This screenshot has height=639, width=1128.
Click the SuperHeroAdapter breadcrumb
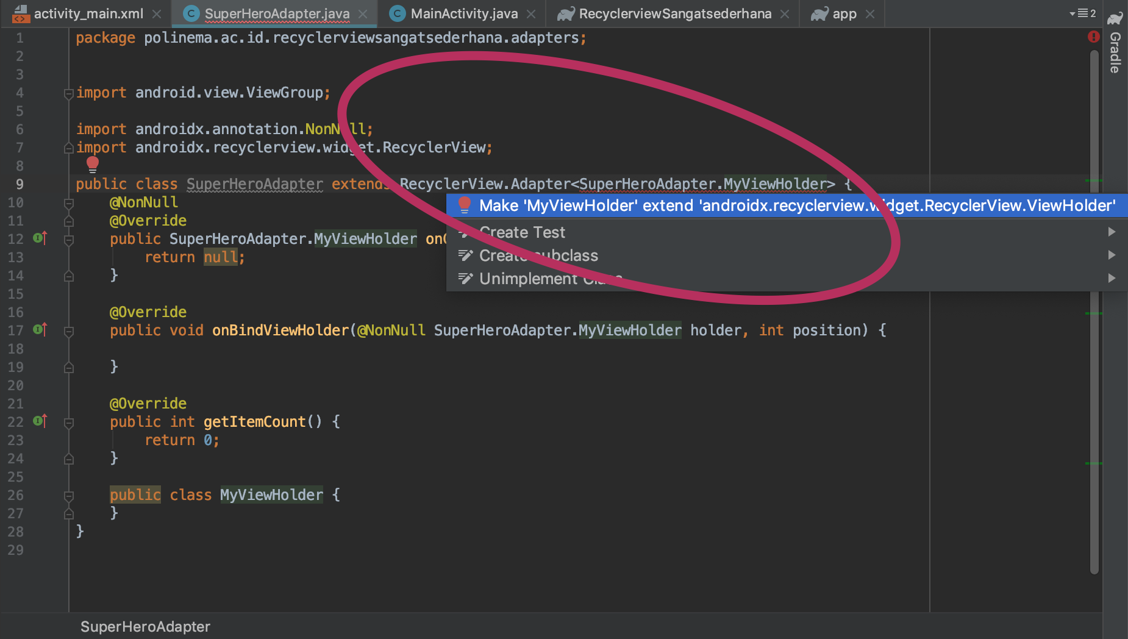point(145,626)
